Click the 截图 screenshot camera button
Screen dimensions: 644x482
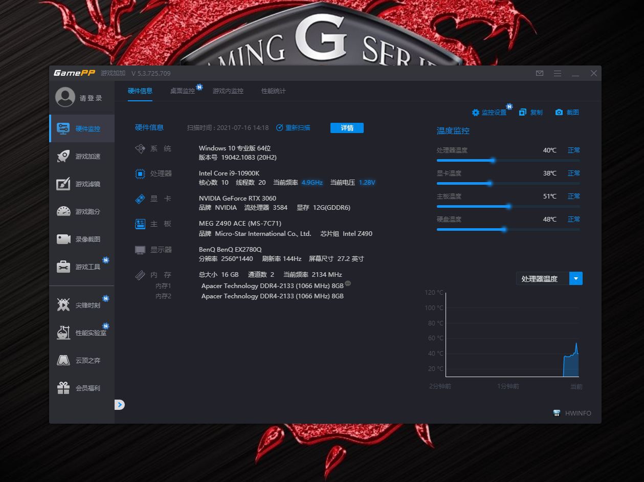(x=567, y=113)
